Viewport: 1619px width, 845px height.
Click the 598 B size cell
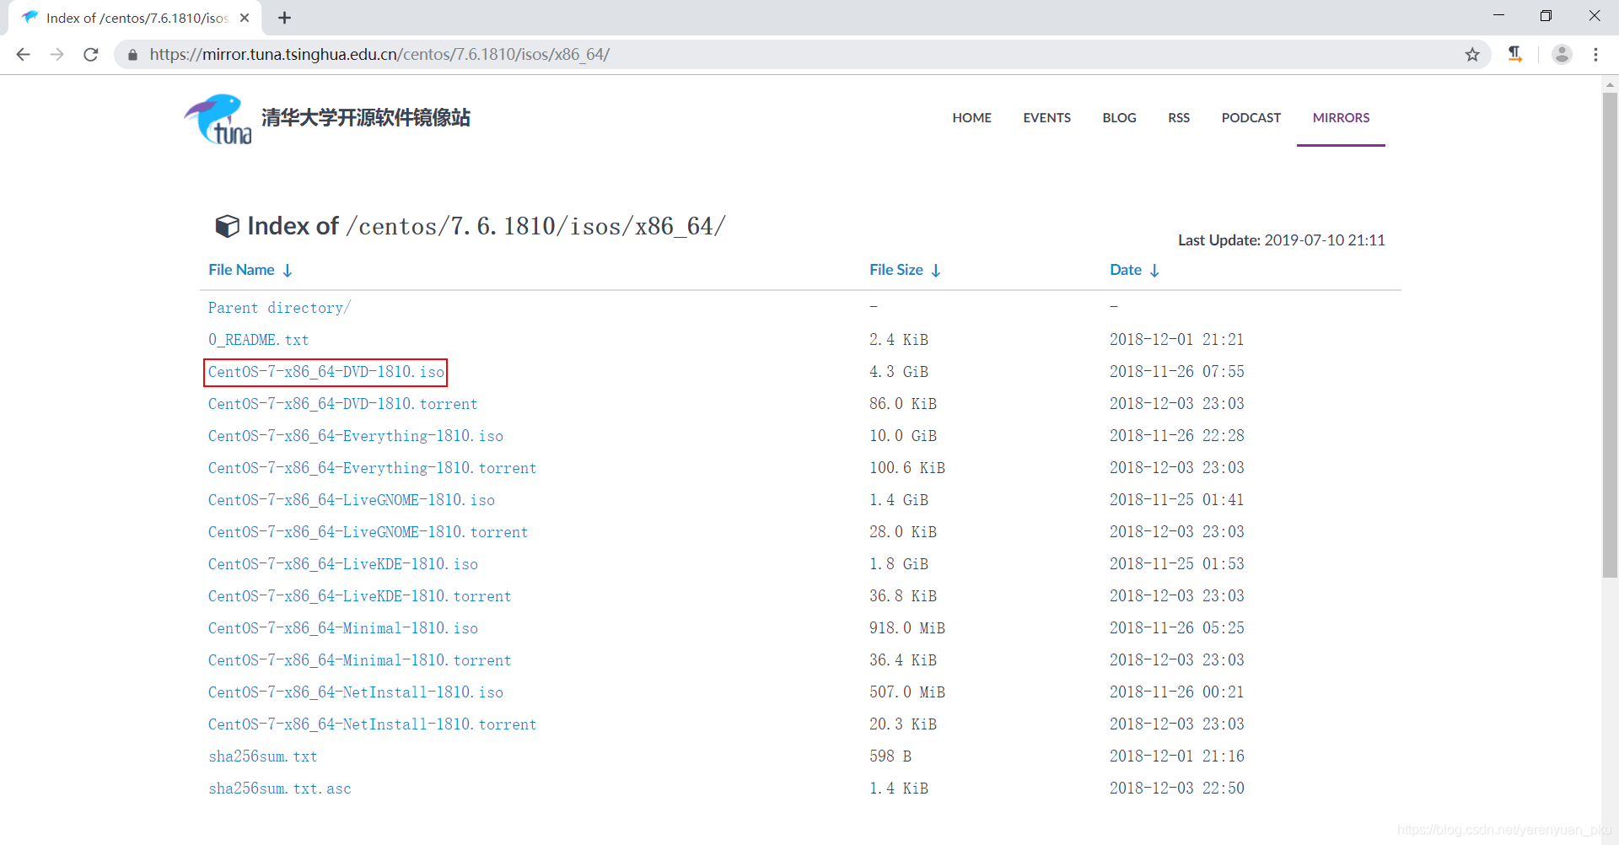coord(890,756)
